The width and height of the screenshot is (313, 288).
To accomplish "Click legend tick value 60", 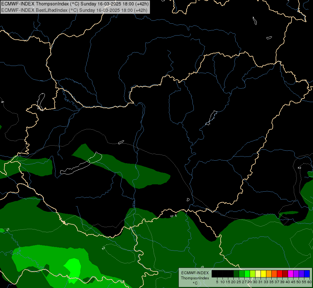I will click(309, 282).
